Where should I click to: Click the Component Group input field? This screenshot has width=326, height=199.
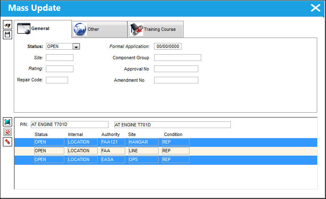point(177,58)
